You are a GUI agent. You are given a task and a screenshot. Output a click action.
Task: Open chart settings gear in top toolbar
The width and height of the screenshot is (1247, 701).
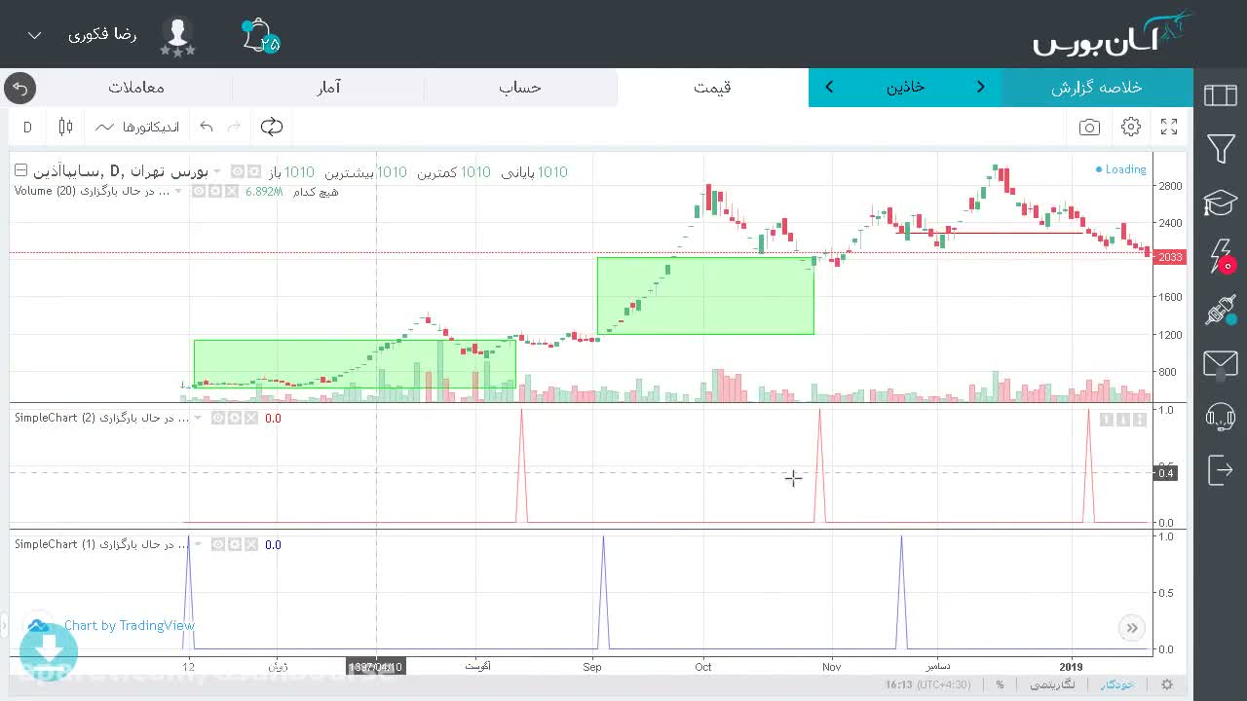[1131, 127]
